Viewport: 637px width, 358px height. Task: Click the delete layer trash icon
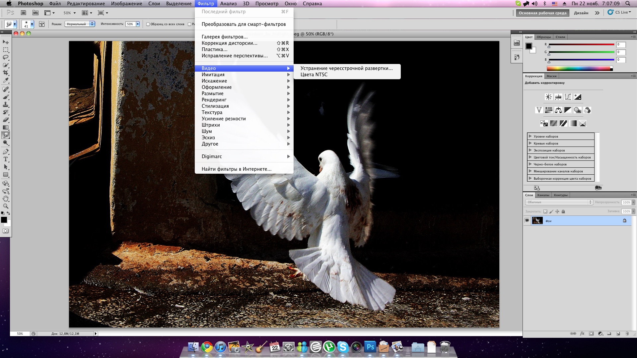click(627, 333)
